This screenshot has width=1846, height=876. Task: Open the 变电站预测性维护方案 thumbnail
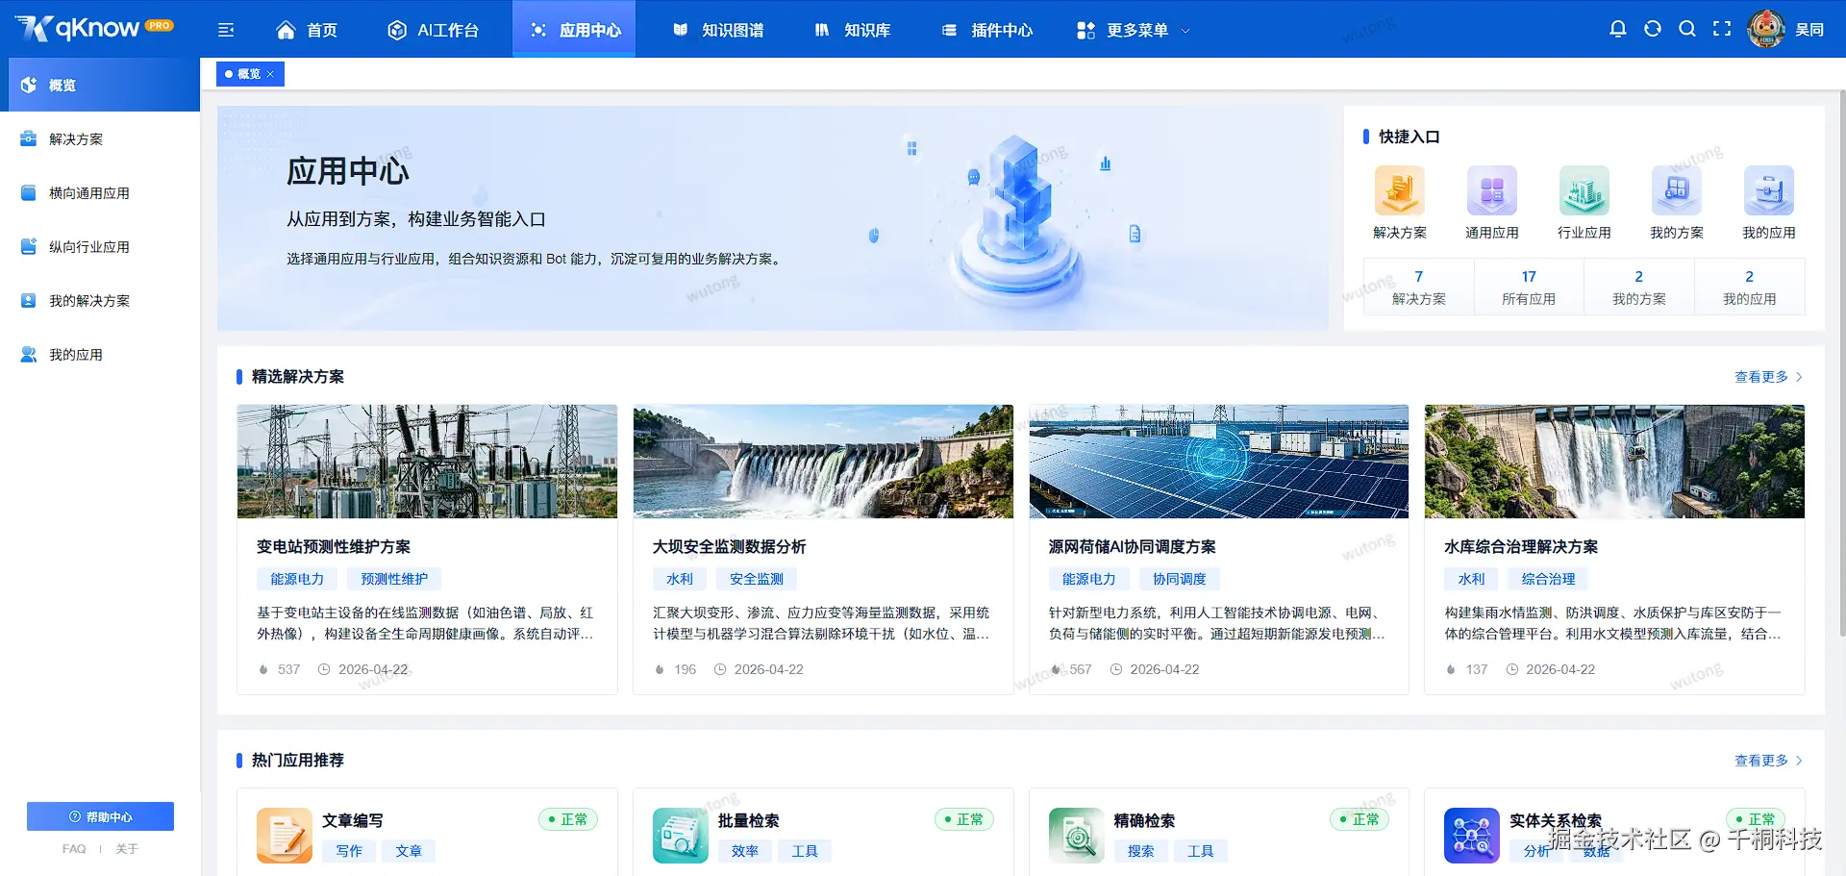click(x=427, y=462)
